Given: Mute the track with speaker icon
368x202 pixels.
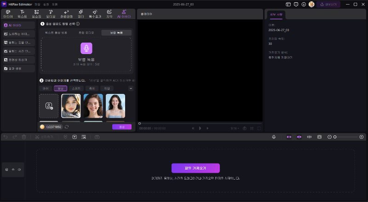Looking at the screenshot, I should tap(19, 169).
